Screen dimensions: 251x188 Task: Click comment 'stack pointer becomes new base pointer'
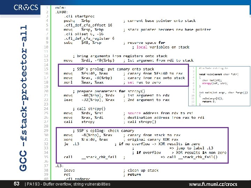pos(169,30)
